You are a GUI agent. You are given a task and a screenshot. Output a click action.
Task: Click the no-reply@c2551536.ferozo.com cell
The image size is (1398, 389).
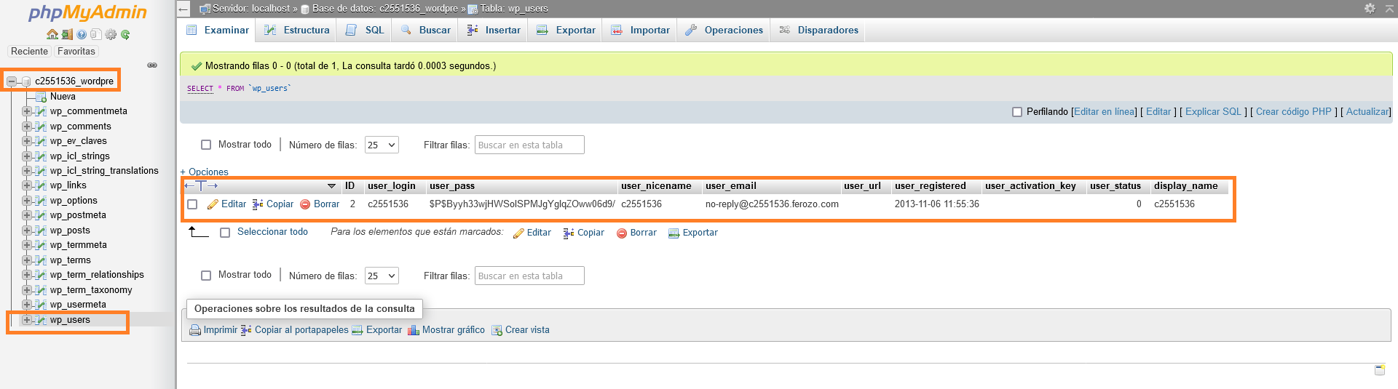tap(772, 204)
